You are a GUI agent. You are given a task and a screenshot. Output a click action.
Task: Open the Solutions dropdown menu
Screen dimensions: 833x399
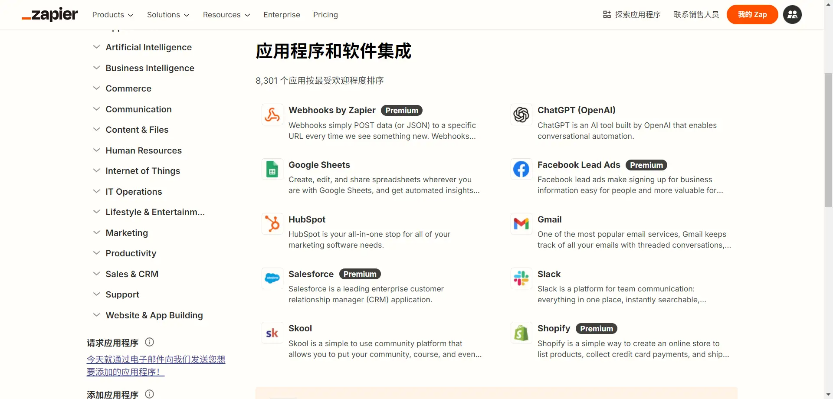(168, 15)
